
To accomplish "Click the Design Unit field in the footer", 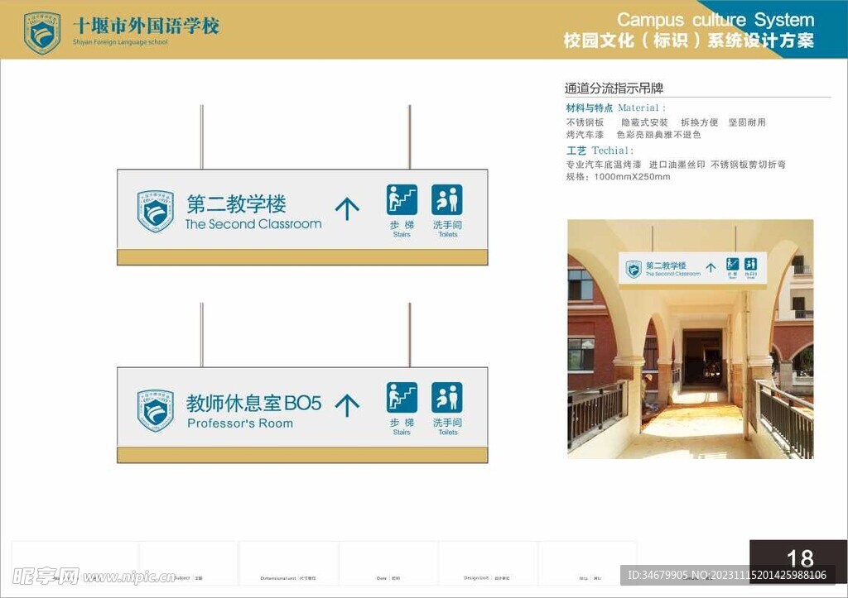I will [484, 579].
